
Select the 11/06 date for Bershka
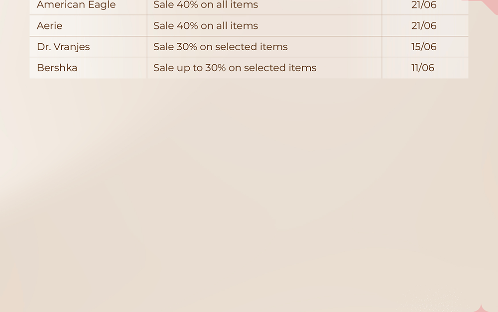[x=423, y=68]
